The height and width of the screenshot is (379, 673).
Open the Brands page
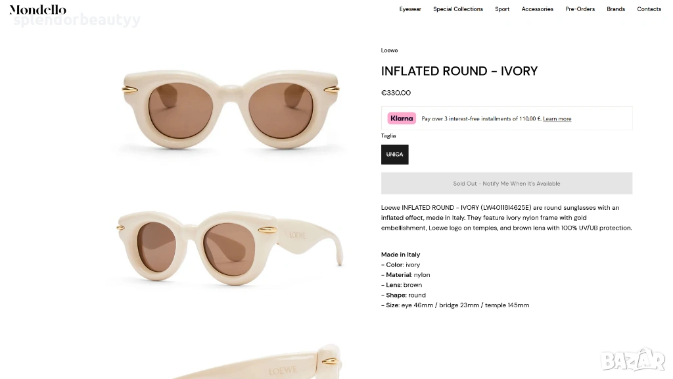coord(616,9)
